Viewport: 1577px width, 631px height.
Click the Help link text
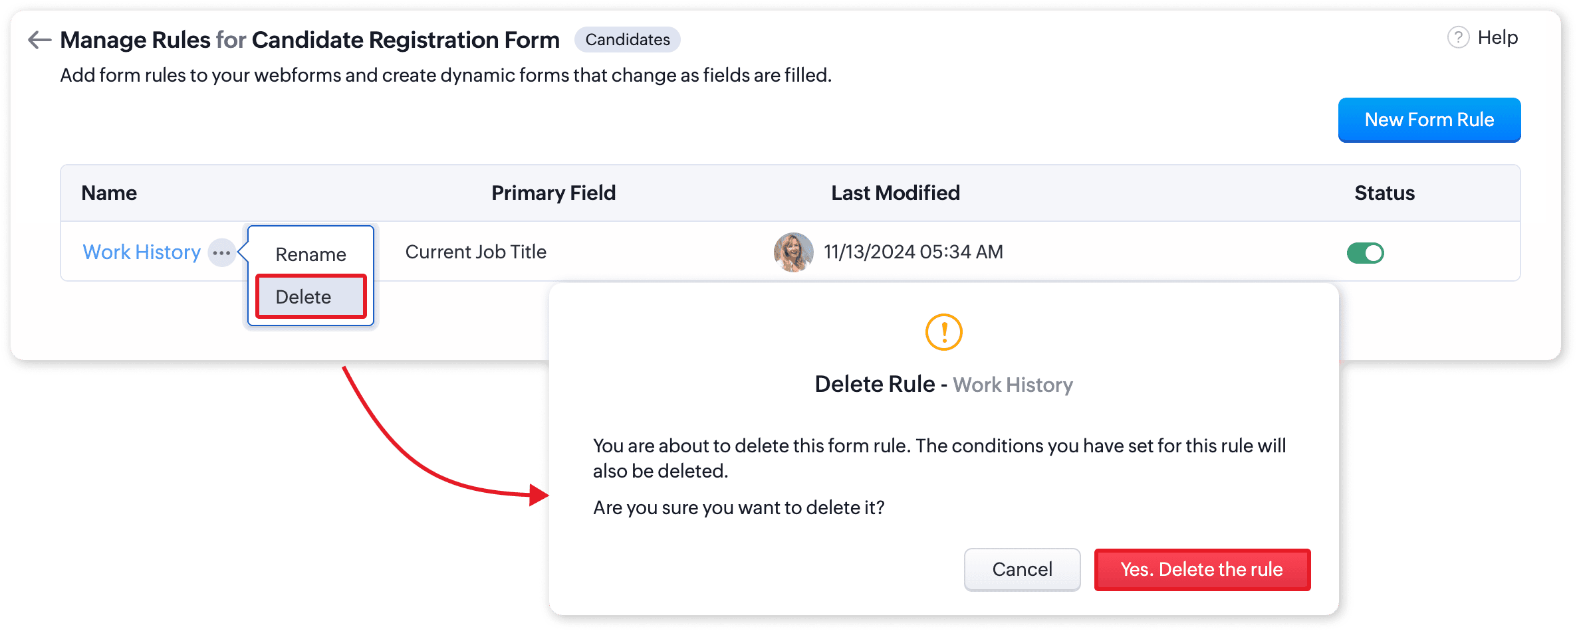(1497, 38)
